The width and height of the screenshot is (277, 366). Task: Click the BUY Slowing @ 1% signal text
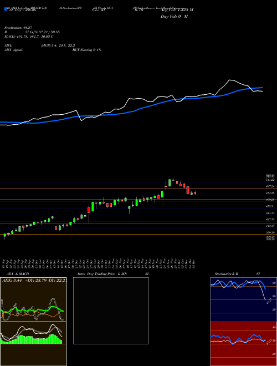[87, 50]
